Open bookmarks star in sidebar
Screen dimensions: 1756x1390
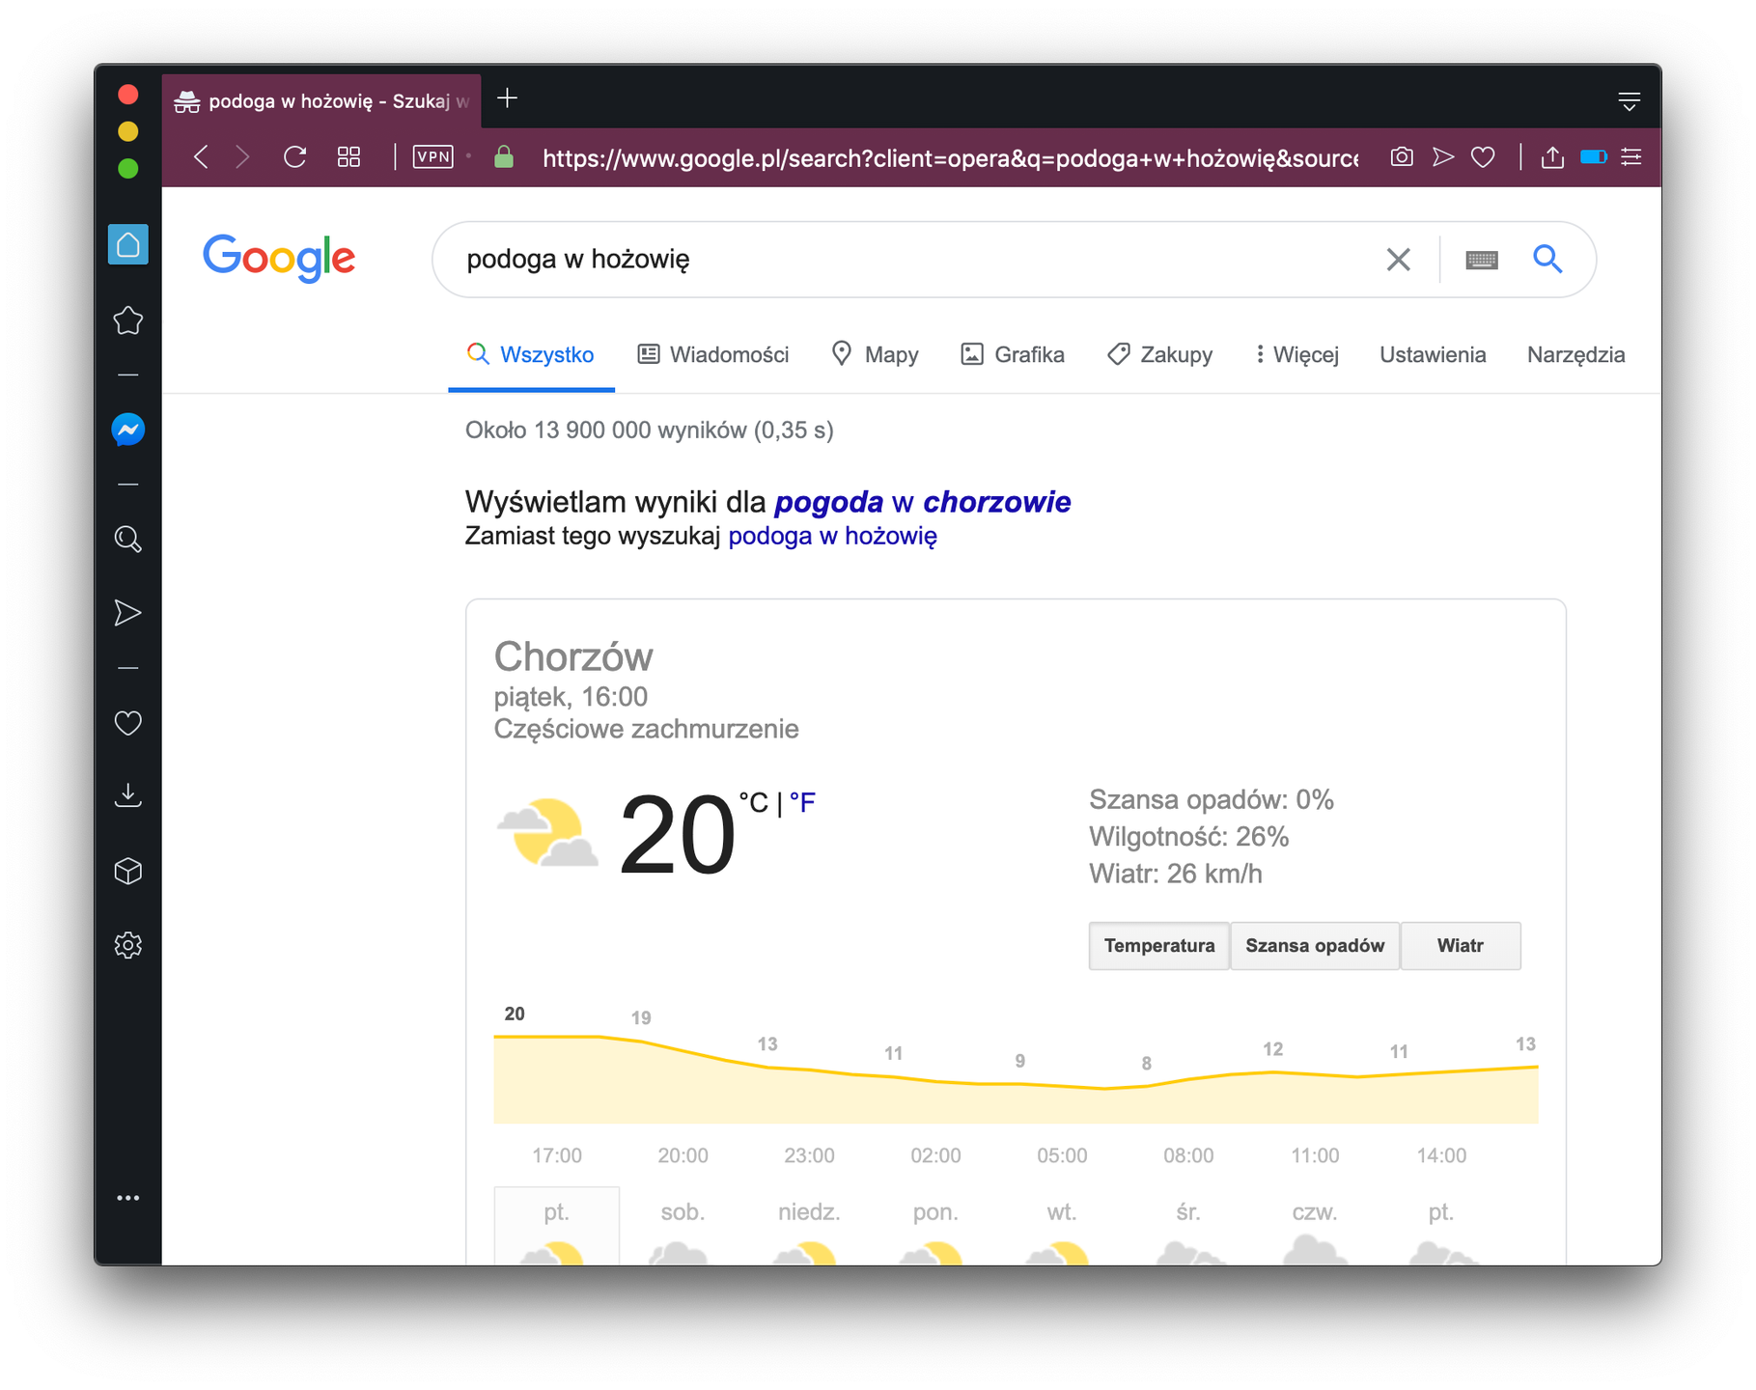[127, 320]
